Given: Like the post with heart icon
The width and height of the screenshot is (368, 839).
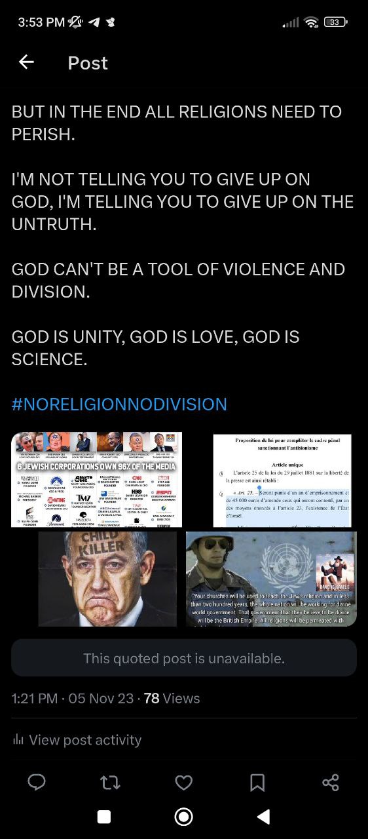Looking at the screenshot, I should pos(184,782).
